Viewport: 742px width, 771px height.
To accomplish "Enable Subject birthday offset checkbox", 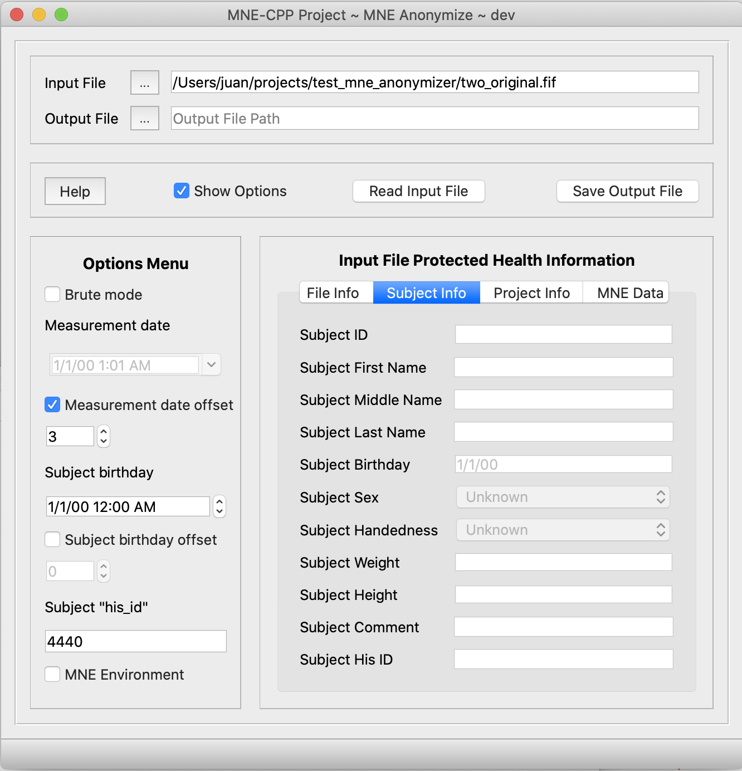I will 53,540.
